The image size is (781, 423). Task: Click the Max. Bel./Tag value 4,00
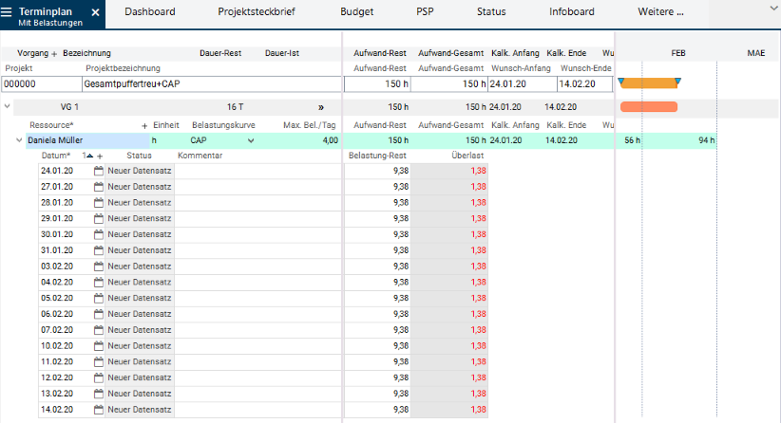click(331, 140)
